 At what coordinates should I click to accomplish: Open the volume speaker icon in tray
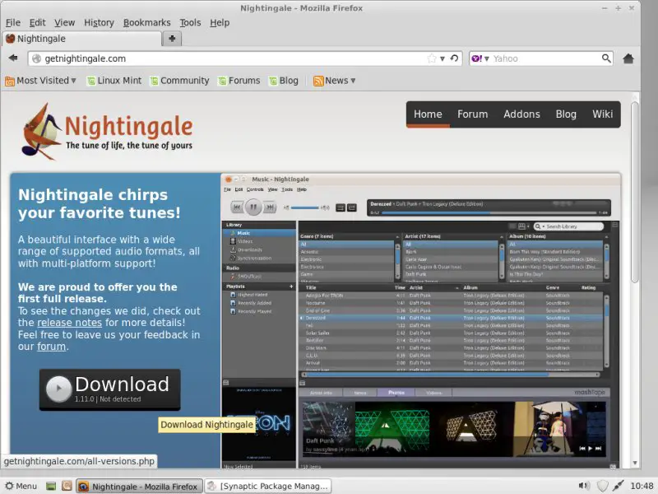(583, 486)
